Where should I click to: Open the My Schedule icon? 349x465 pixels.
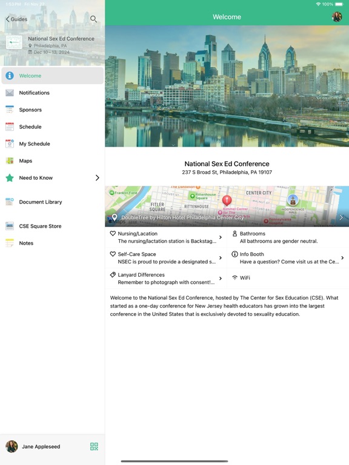click(x=10, y=143)
